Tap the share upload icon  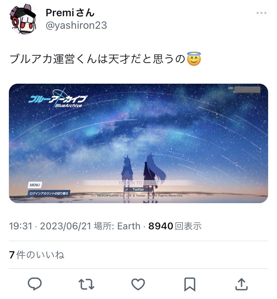[x=242, y=284]
